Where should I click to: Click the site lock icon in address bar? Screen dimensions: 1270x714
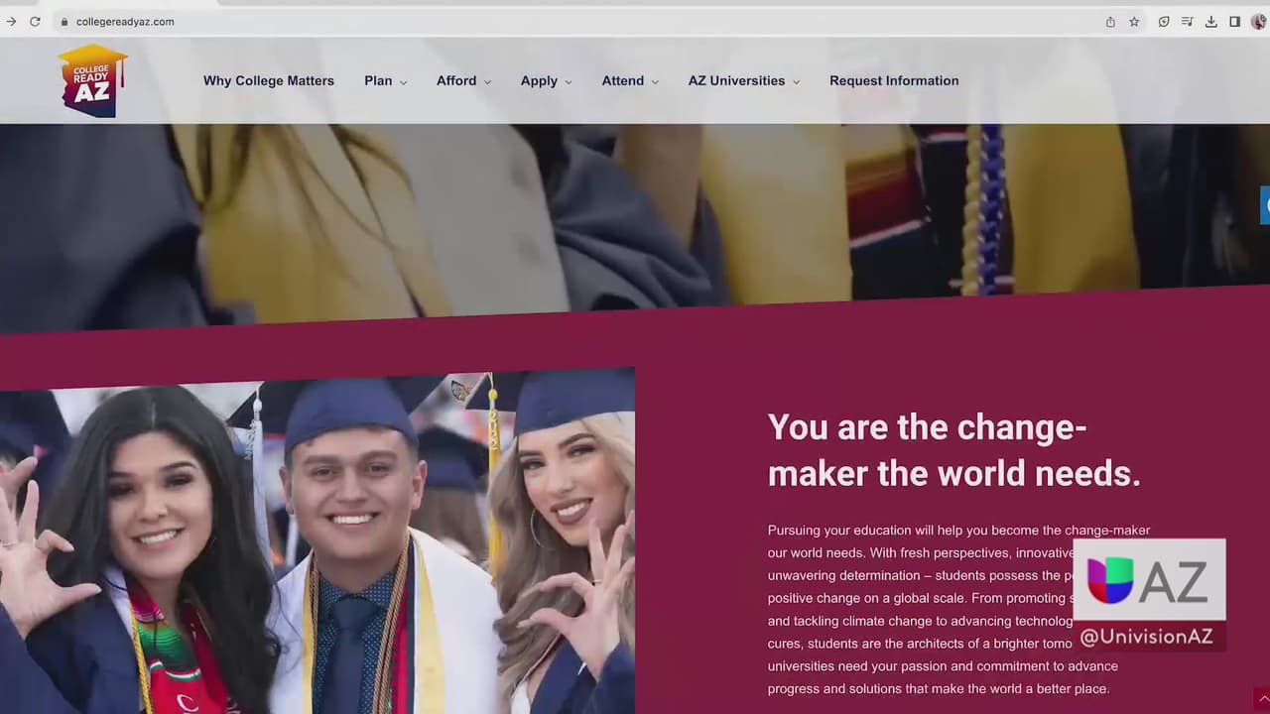pos(64,22)
